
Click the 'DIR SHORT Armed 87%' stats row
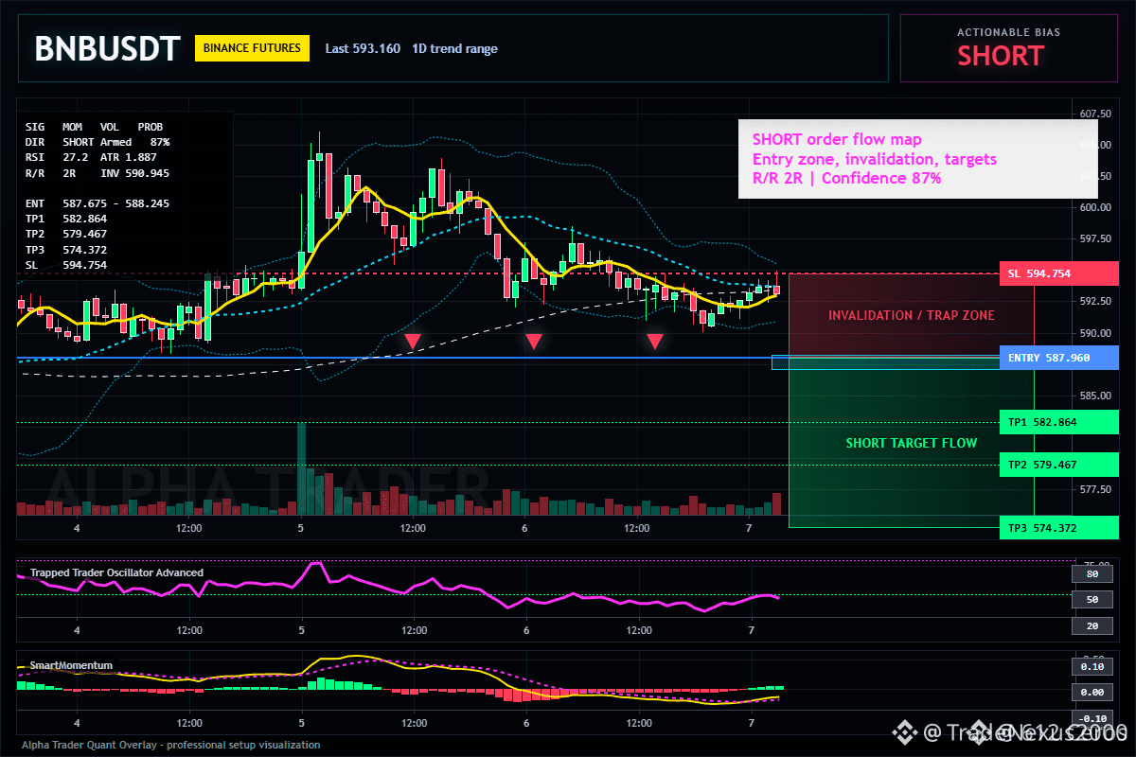coord(98,141)
